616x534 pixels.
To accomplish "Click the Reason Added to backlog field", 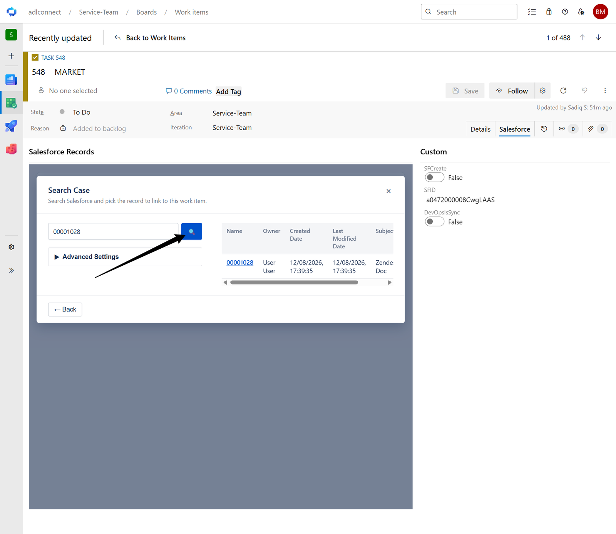I will click(x=99, y=129).
